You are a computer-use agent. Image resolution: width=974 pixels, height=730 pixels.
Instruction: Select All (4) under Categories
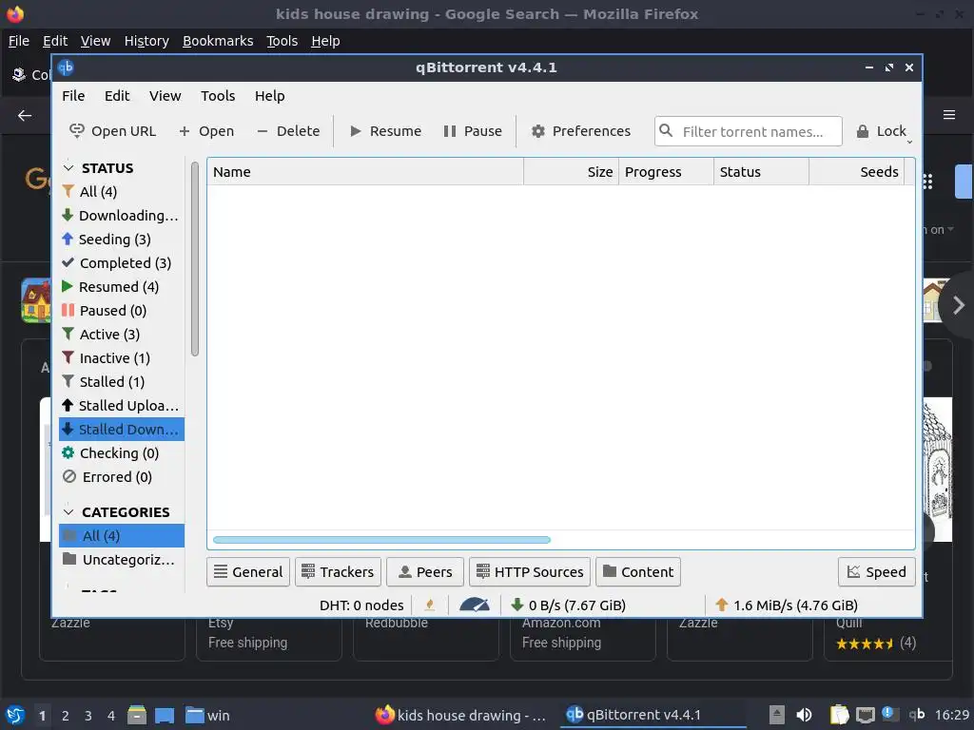point(122,536)
